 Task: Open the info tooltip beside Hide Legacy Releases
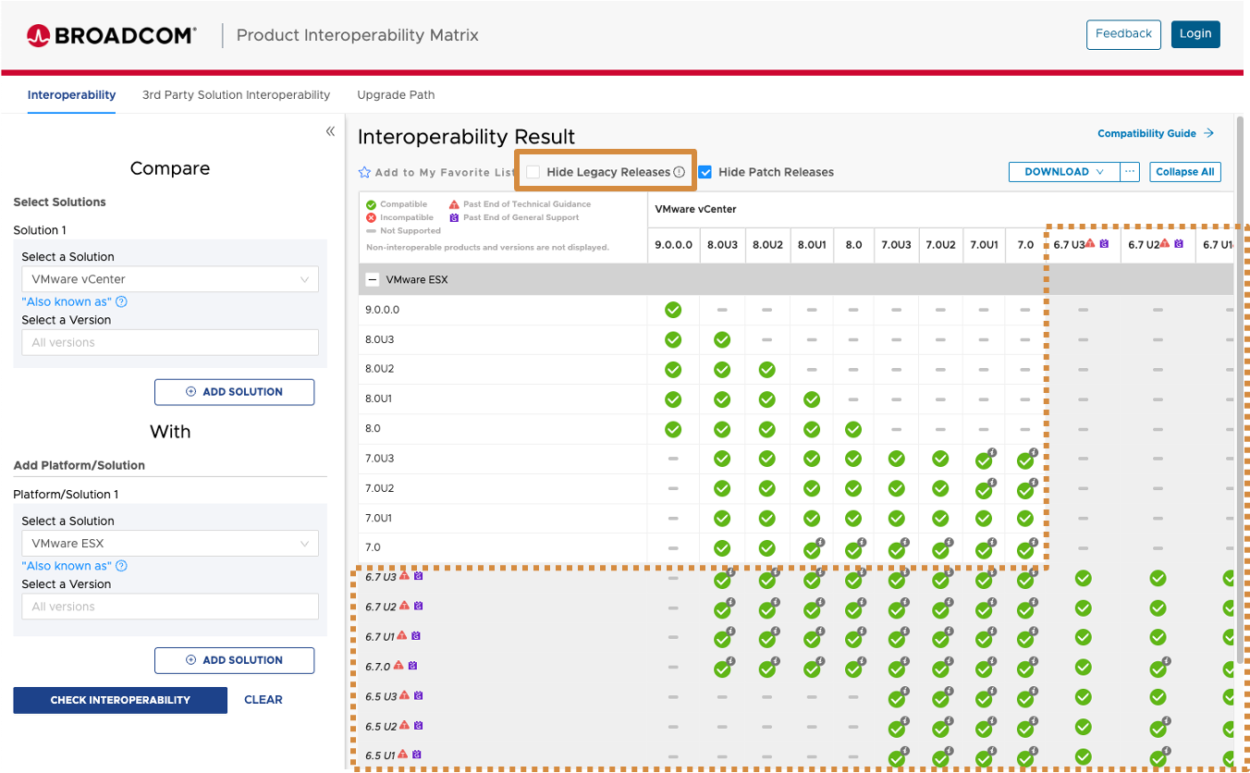(x=680, y=171)
